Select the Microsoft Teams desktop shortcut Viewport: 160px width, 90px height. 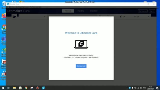[4, 41]
